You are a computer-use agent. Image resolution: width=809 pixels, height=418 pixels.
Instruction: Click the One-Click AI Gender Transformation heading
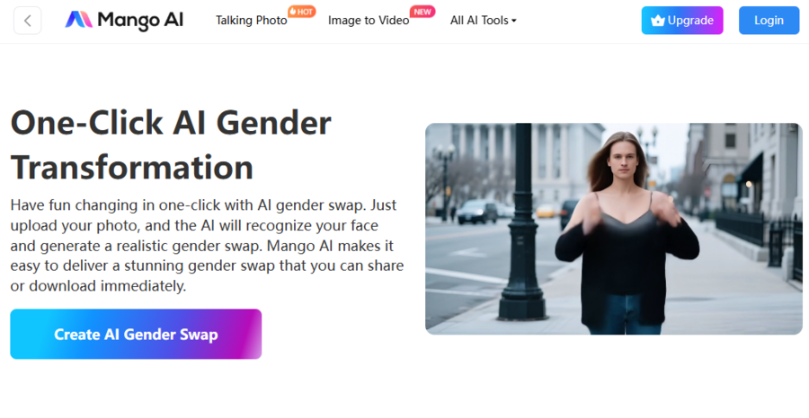pos(171,144)
